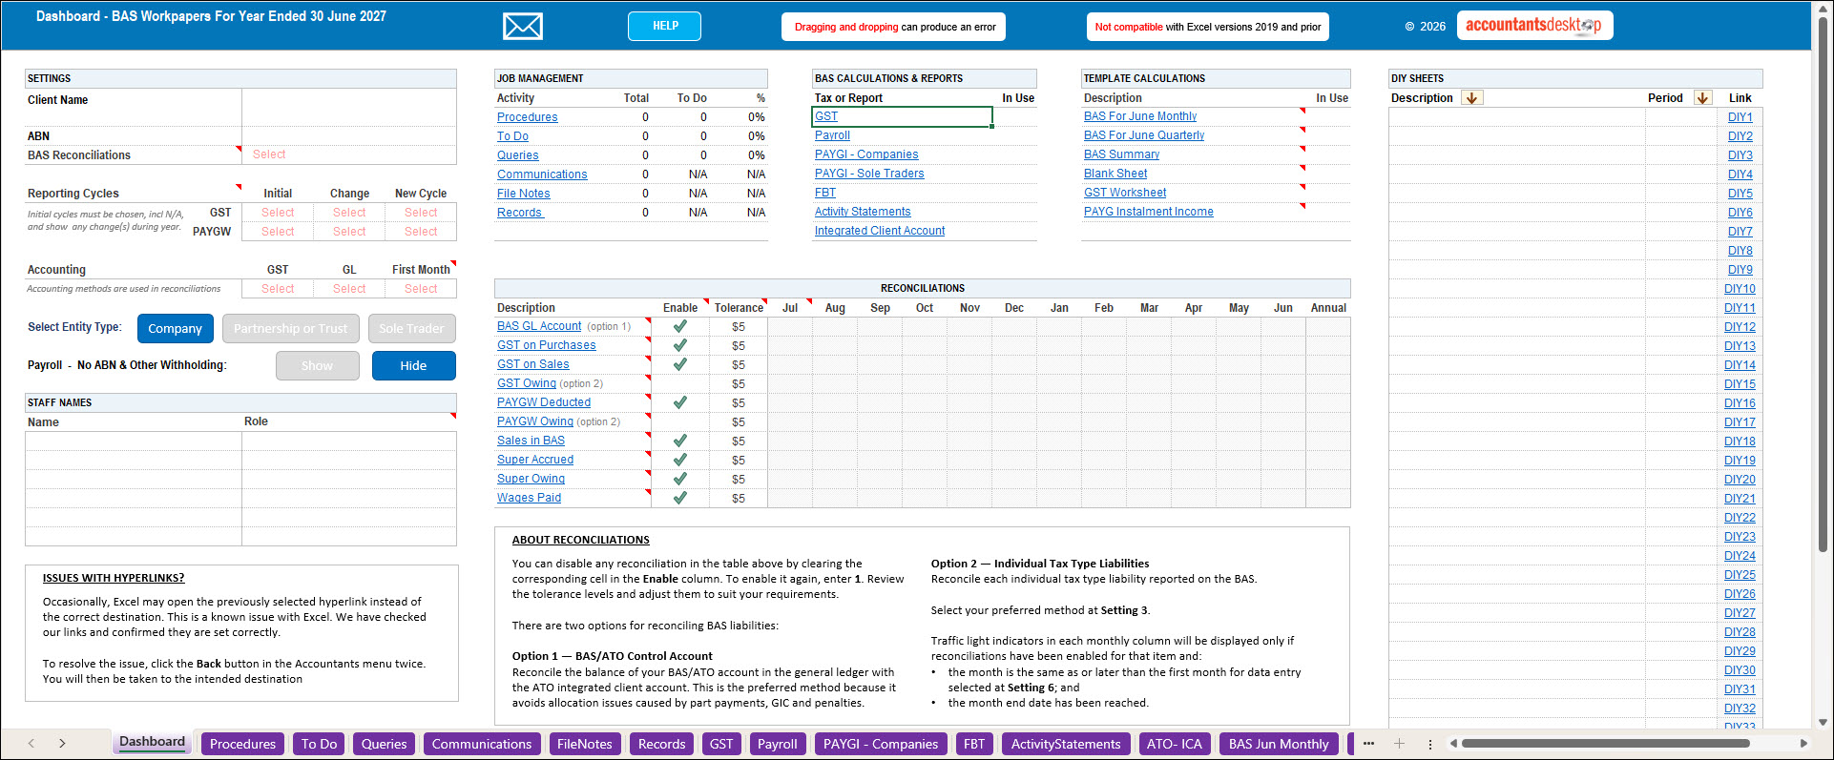The width and height of the screenshot is (1834, 760).
Task: Sort DIY sheets by Period arrow
Action: coord(1702,98)
